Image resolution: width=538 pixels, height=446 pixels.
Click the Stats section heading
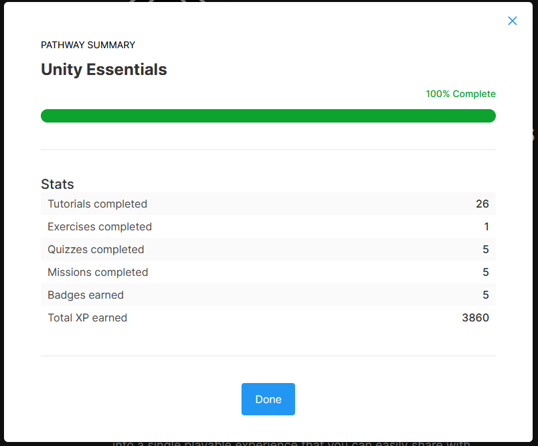point(58,184)
